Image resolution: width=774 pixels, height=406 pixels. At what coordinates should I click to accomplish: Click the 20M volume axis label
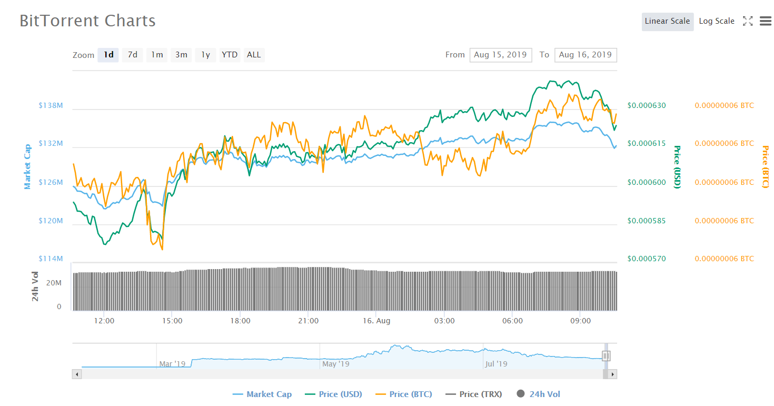click(54, 283)
